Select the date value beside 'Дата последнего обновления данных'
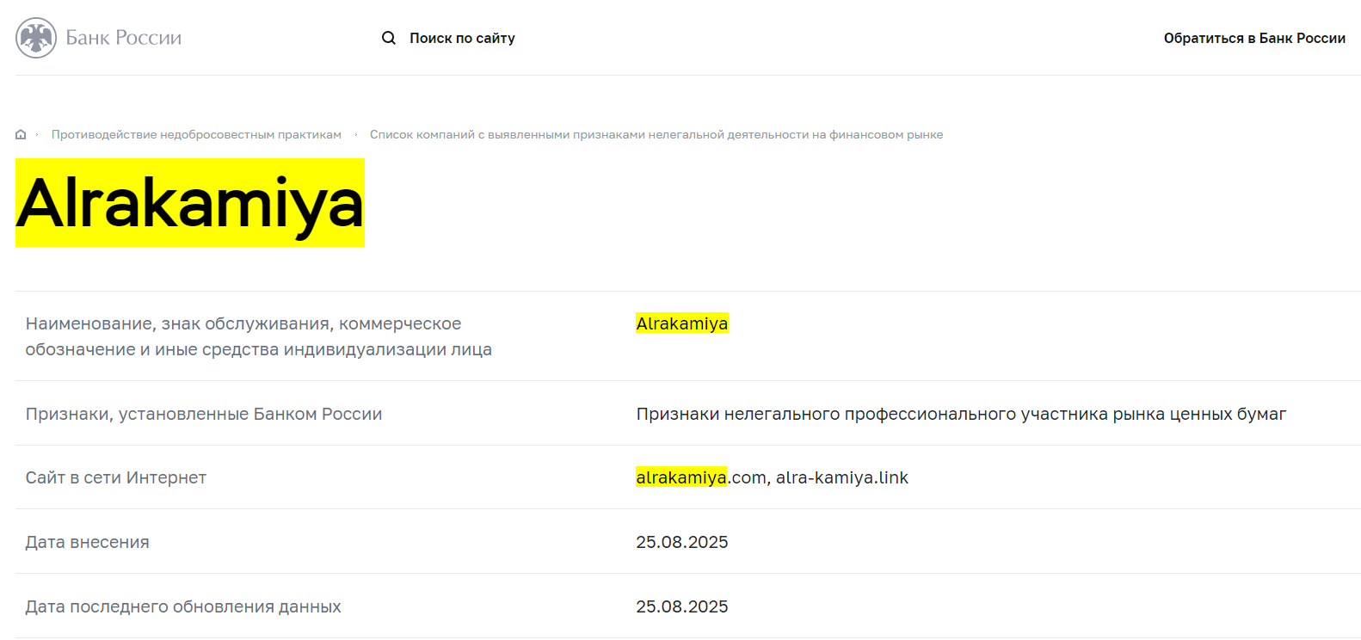This screenshot has width=1361, height=640. [x=682, y=606]
